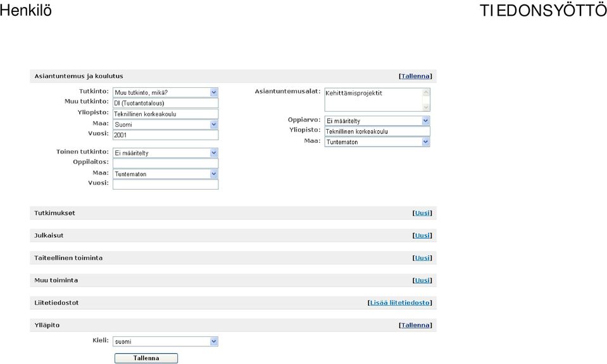Screen dimensions: 607x364
Task: Click the Tutkimukset section heading
Action: coord(54,213)
